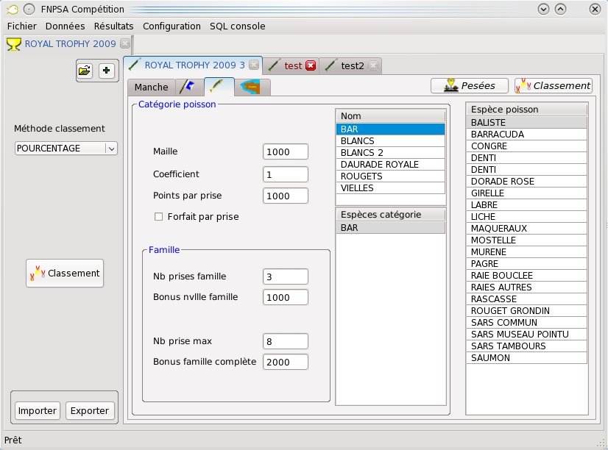Switch to the Manche tab
This screenshot has width=608, height=450.
tap(151, 87)
